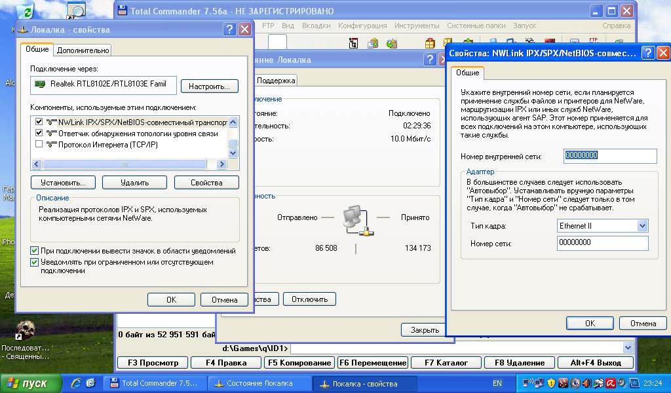The image size is (671, 393).
Task: Click the components list scroll-left arrow
Action: click(x=37, y=164)
